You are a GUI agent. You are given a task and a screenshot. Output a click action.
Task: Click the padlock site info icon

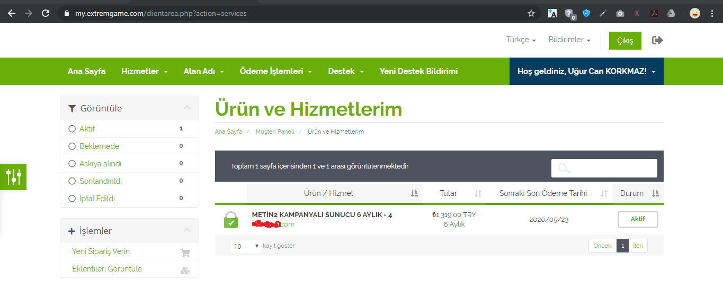point(66,13)
